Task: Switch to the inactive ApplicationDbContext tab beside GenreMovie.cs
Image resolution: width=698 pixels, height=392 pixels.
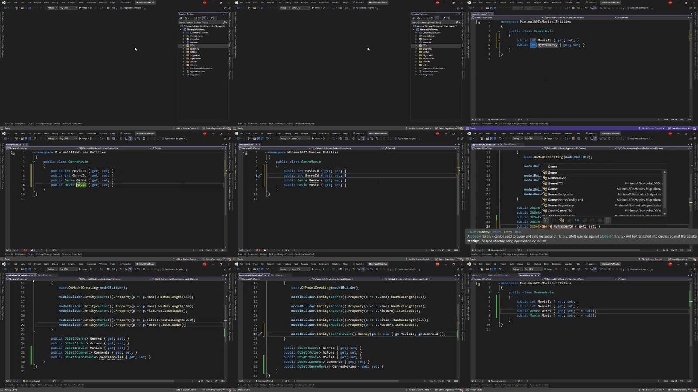Action: [499, 275]
